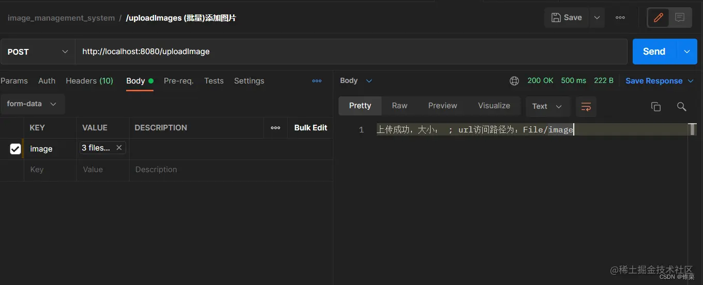Screen dimensions: 703x285
Task: Switch to the Auth tab
Action: click(47, 81)
